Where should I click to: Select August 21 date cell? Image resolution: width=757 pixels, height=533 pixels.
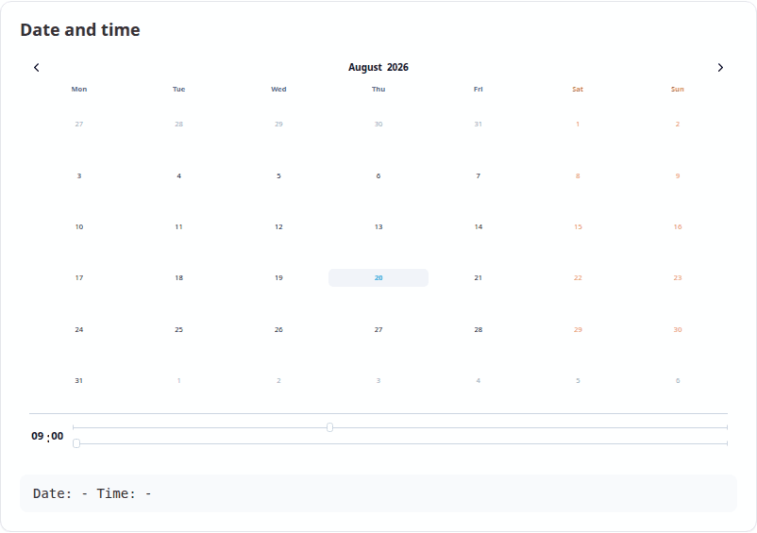478,278
